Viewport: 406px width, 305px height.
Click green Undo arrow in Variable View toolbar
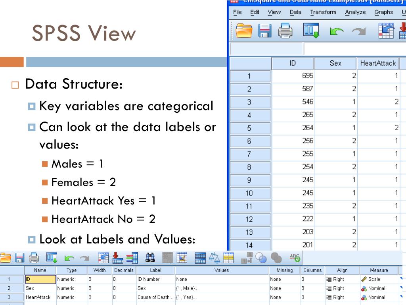[x=69, y=258]
